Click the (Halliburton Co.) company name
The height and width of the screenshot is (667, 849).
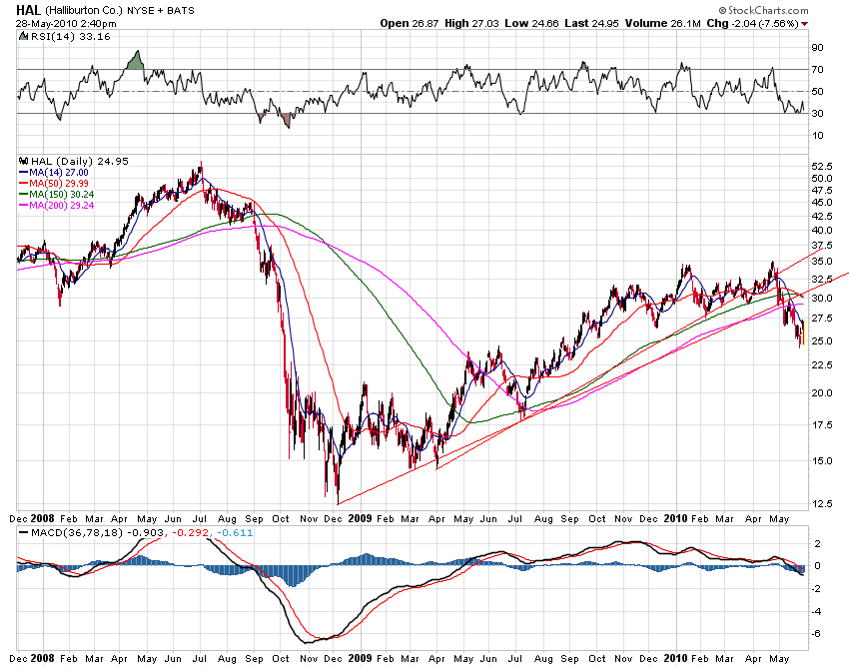click(x=85, y=10)
